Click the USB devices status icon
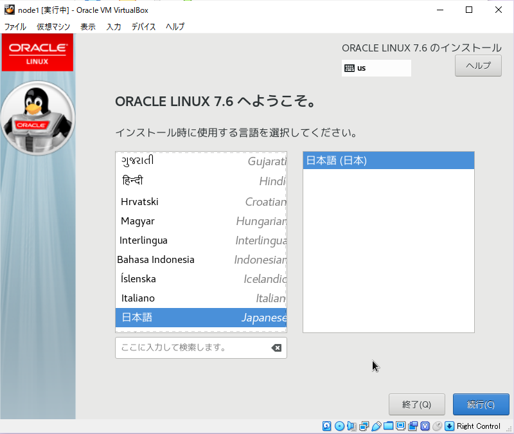514x434 pixels. pyautogui.click(x=377, y=426)
